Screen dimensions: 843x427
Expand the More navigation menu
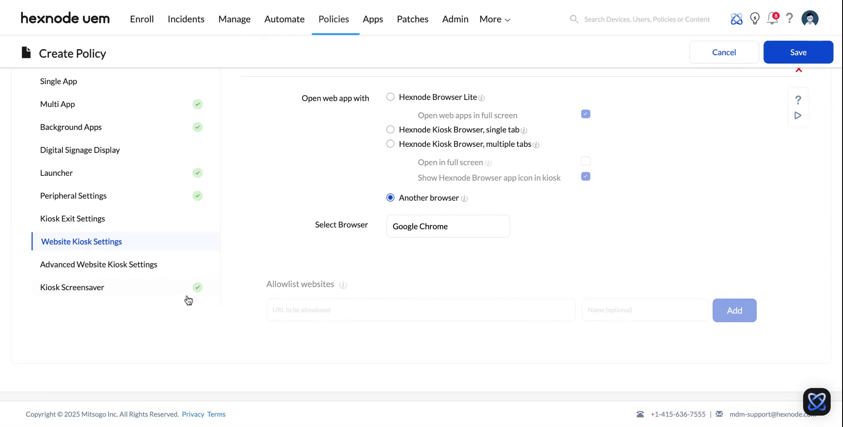494,19
